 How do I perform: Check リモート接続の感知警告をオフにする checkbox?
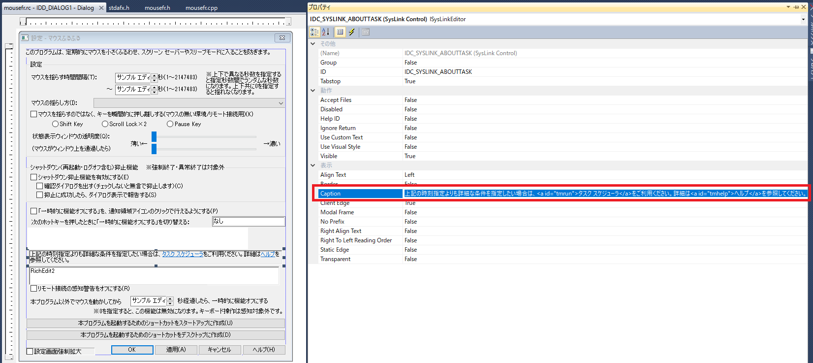pos(34,289)
